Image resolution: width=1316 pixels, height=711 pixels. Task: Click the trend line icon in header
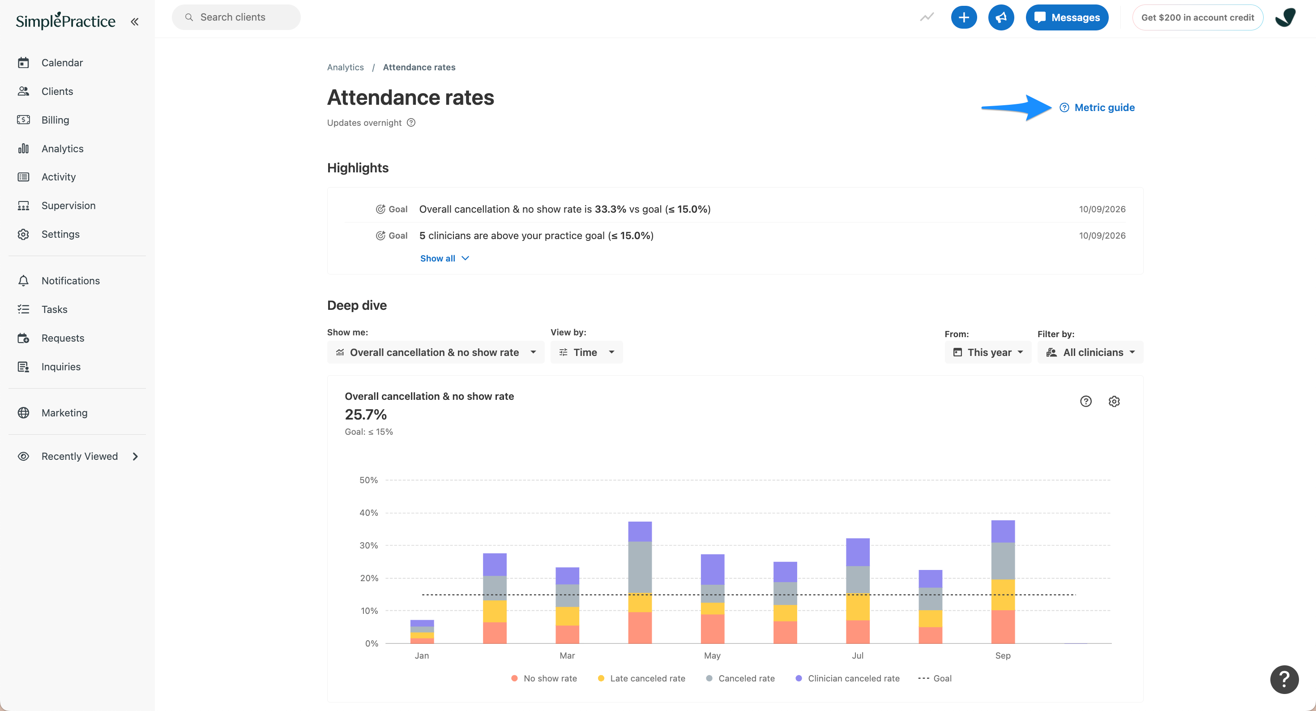click(x=927, y=17)
